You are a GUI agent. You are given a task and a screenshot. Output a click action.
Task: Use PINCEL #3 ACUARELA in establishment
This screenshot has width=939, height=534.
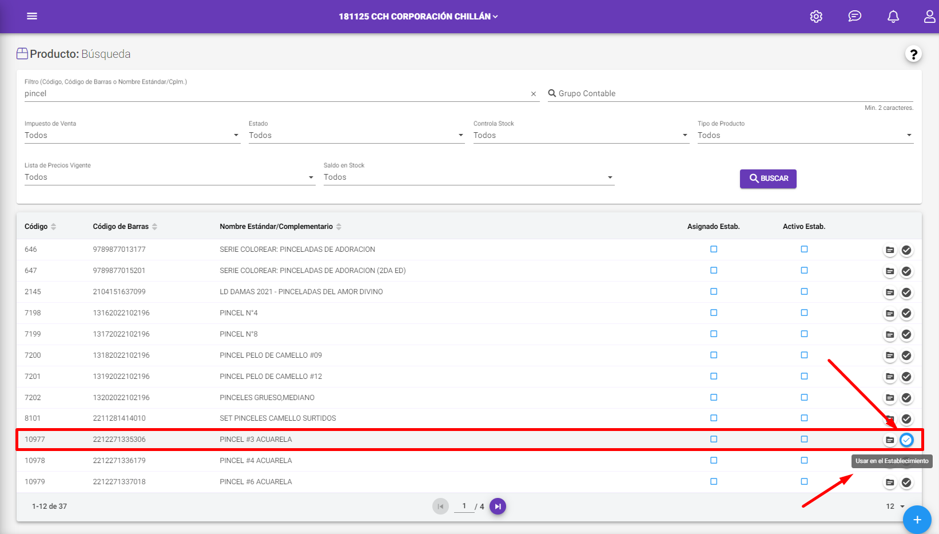click(x=906, y=440)
